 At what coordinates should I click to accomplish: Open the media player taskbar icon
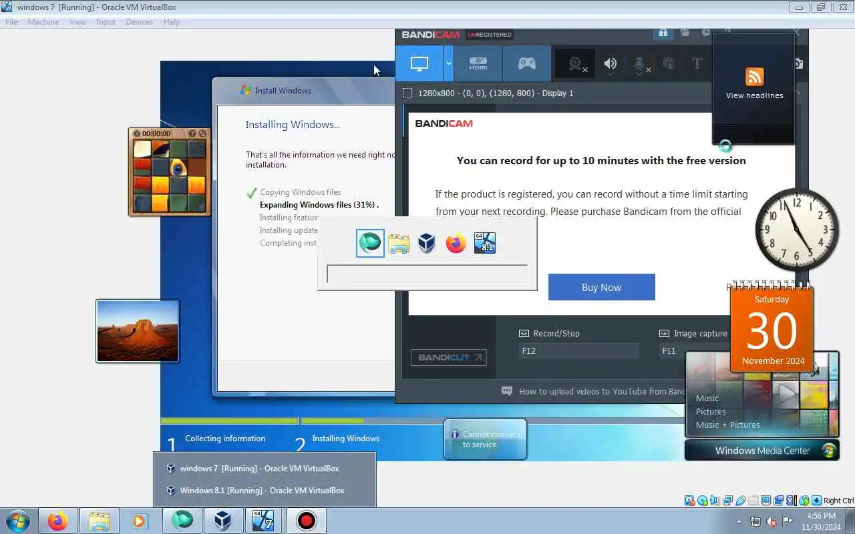click(x=140, y=521)
